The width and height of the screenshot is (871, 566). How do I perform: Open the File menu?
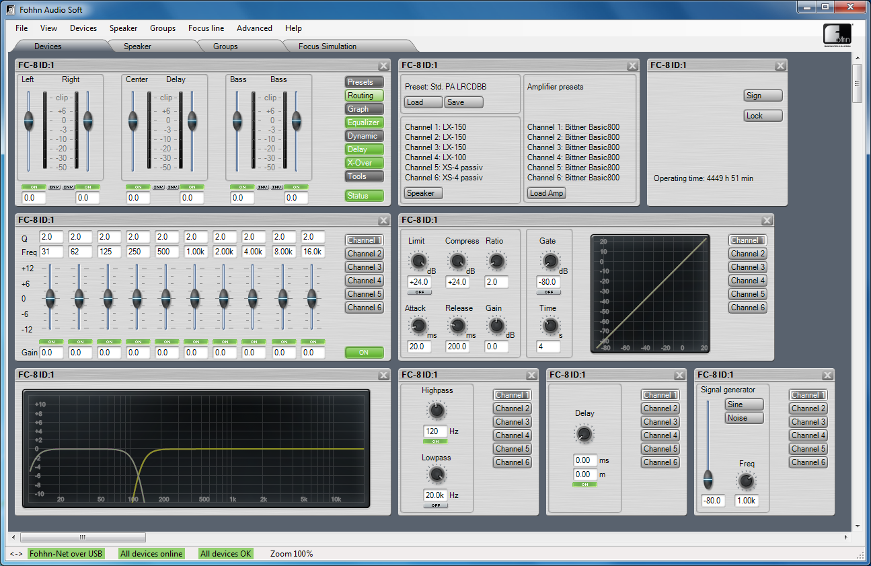click(x=22, y=28)
